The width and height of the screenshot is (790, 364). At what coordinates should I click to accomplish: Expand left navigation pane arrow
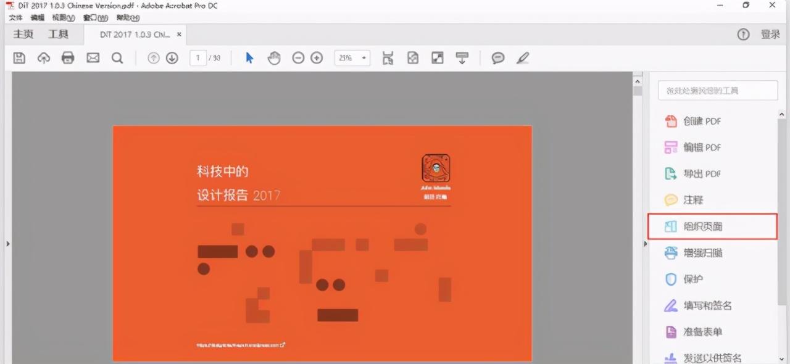(8, 244)
